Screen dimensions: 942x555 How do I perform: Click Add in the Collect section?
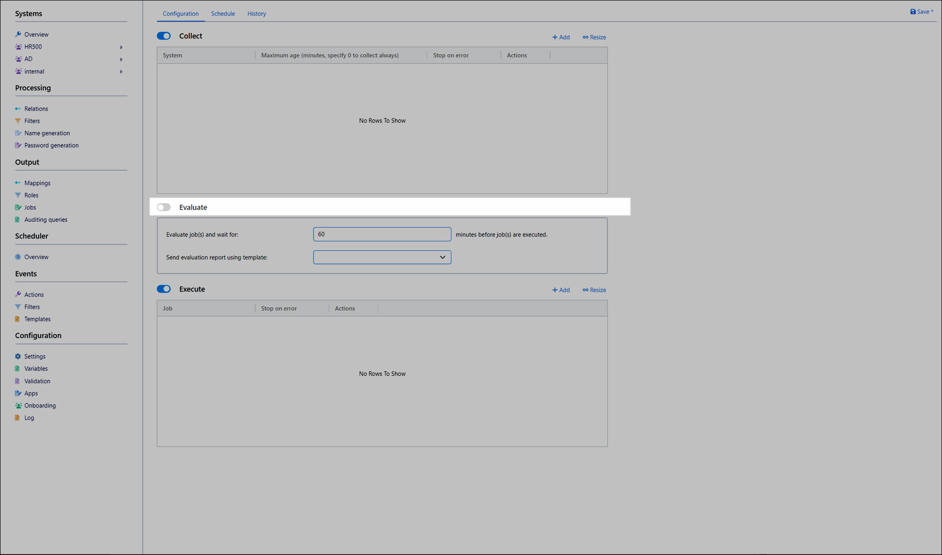pos(561,37)
